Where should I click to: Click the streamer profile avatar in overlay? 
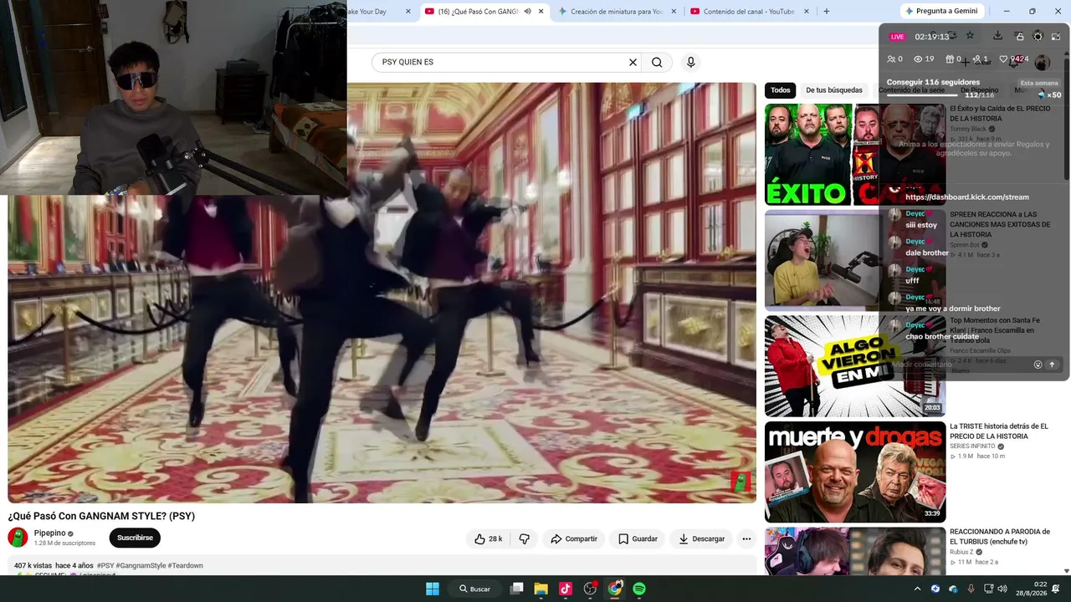tap(1042, 62)
